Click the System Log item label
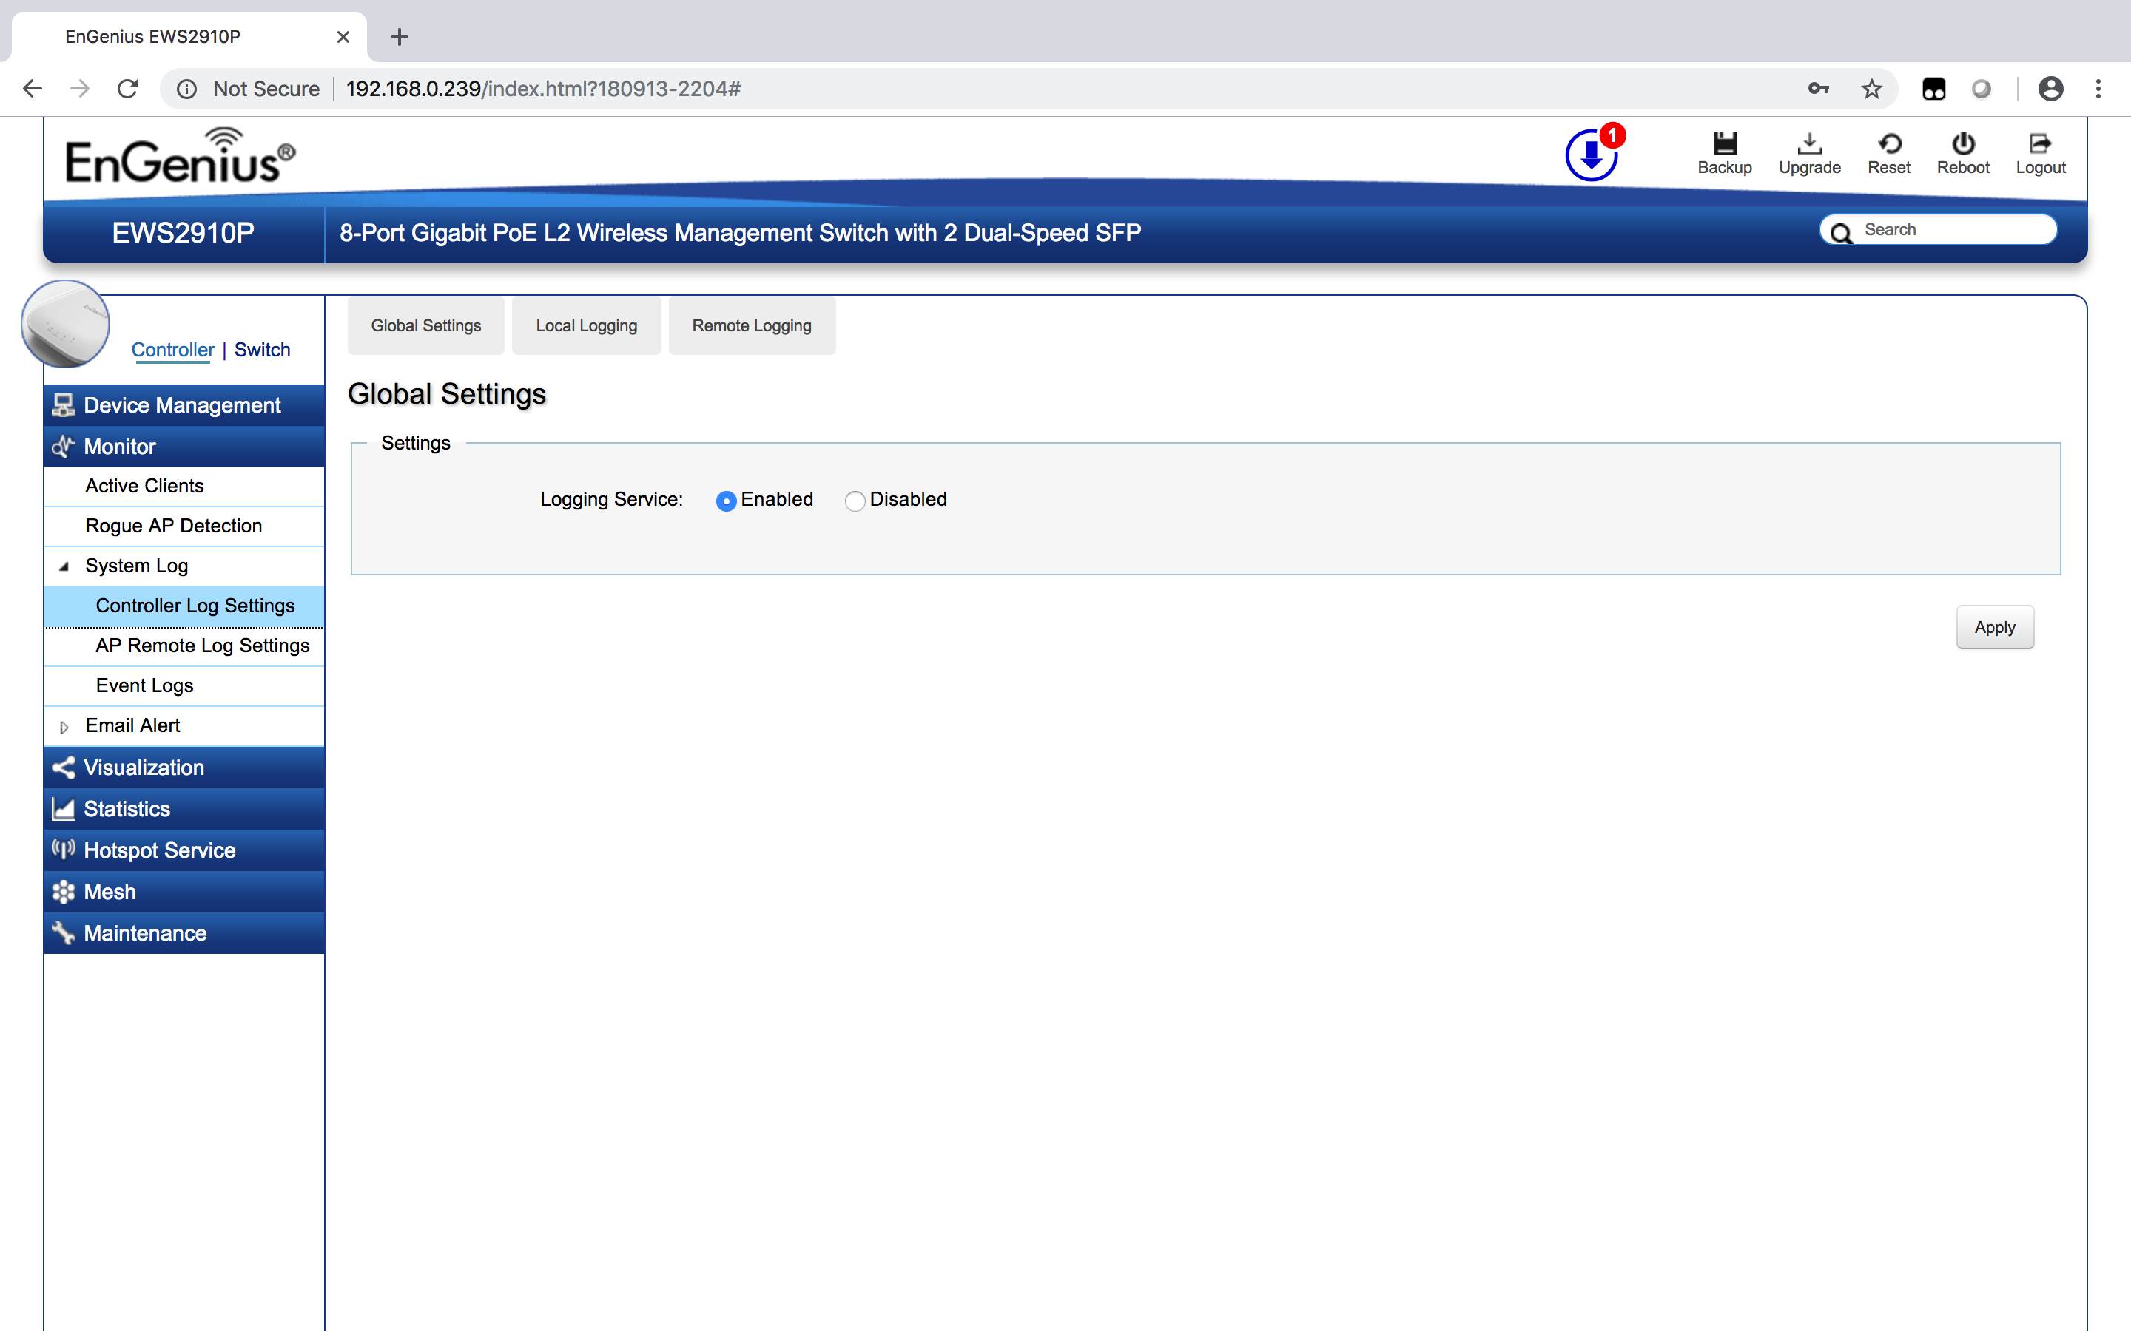 coord(136,566)
